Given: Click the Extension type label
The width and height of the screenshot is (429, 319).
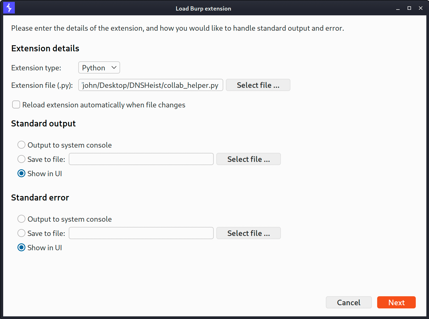Looking at the screenshot, I should [x=36, y=68].
